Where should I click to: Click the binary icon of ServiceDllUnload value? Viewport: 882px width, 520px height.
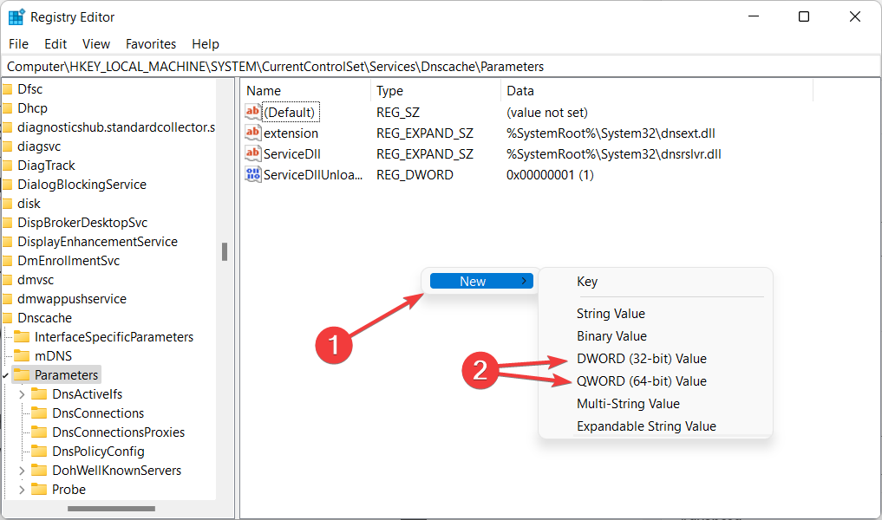[x=253, y=174]
